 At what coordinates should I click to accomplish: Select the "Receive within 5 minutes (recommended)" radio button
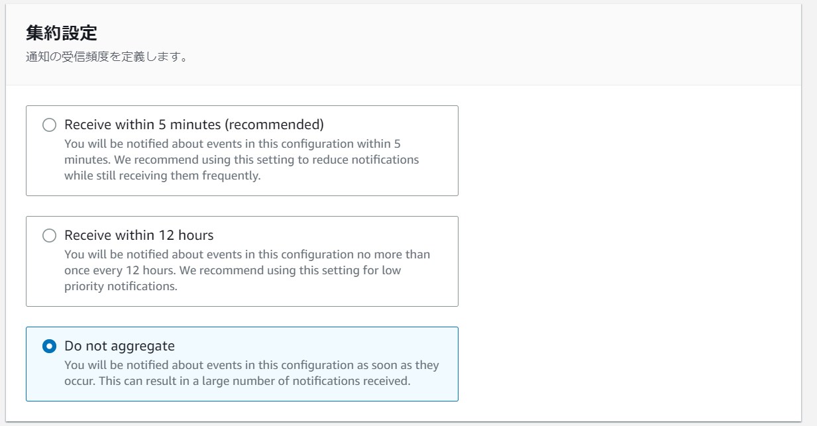tap(49, 125)
